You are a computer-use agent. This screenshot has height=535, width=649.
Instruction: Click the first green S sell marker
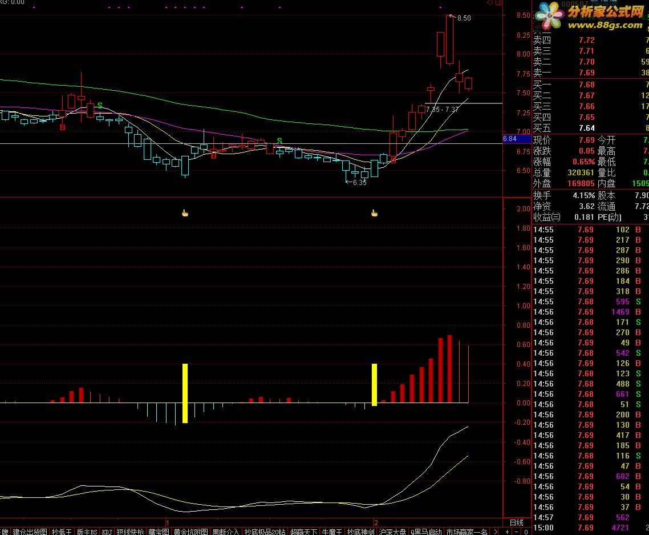click(100, 105)
